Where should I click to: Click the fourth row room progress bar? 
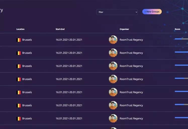tap(181, 78)
